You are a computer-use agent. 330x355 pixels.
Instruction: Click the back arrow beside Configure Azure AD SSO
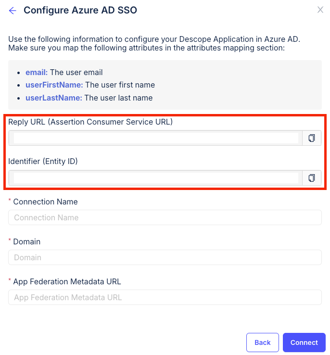coord(13,11)
